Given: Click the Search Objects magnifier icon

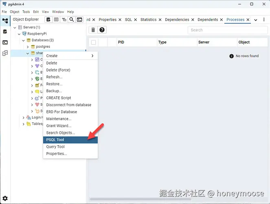Looking at the screenshot, I should (72, 20).
